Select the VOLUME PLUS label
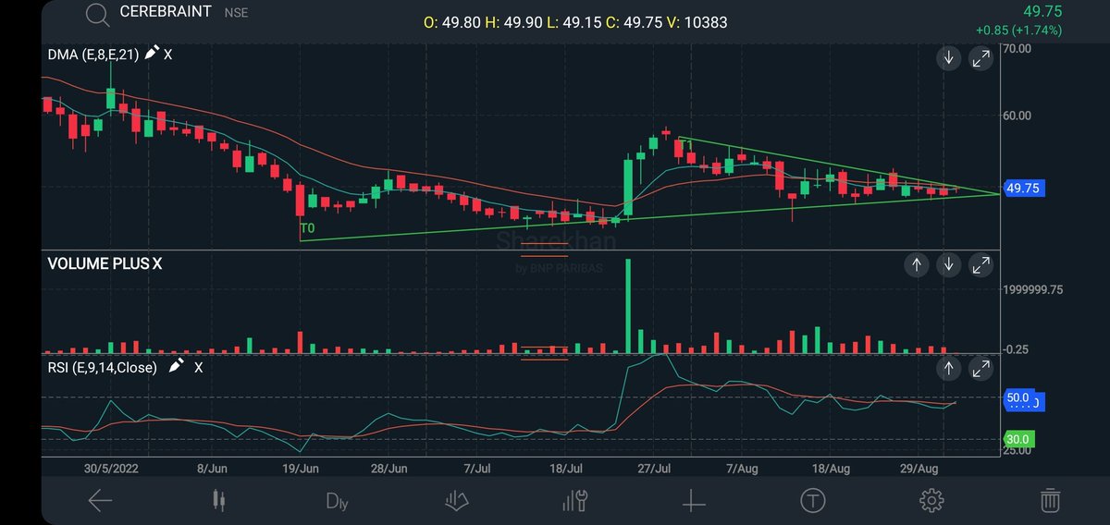Image resolution: width=1110 pixels, height=525 pixels. (x=98, y=263)
